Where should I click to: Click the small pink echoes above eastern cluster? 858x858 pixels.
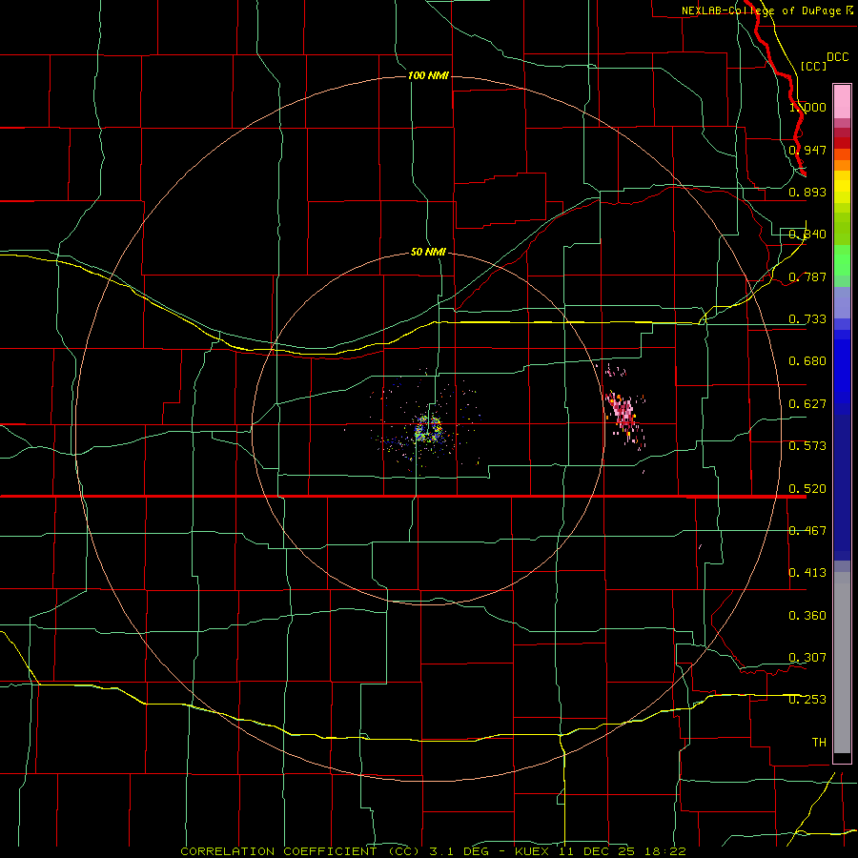[x=615, y=371]
